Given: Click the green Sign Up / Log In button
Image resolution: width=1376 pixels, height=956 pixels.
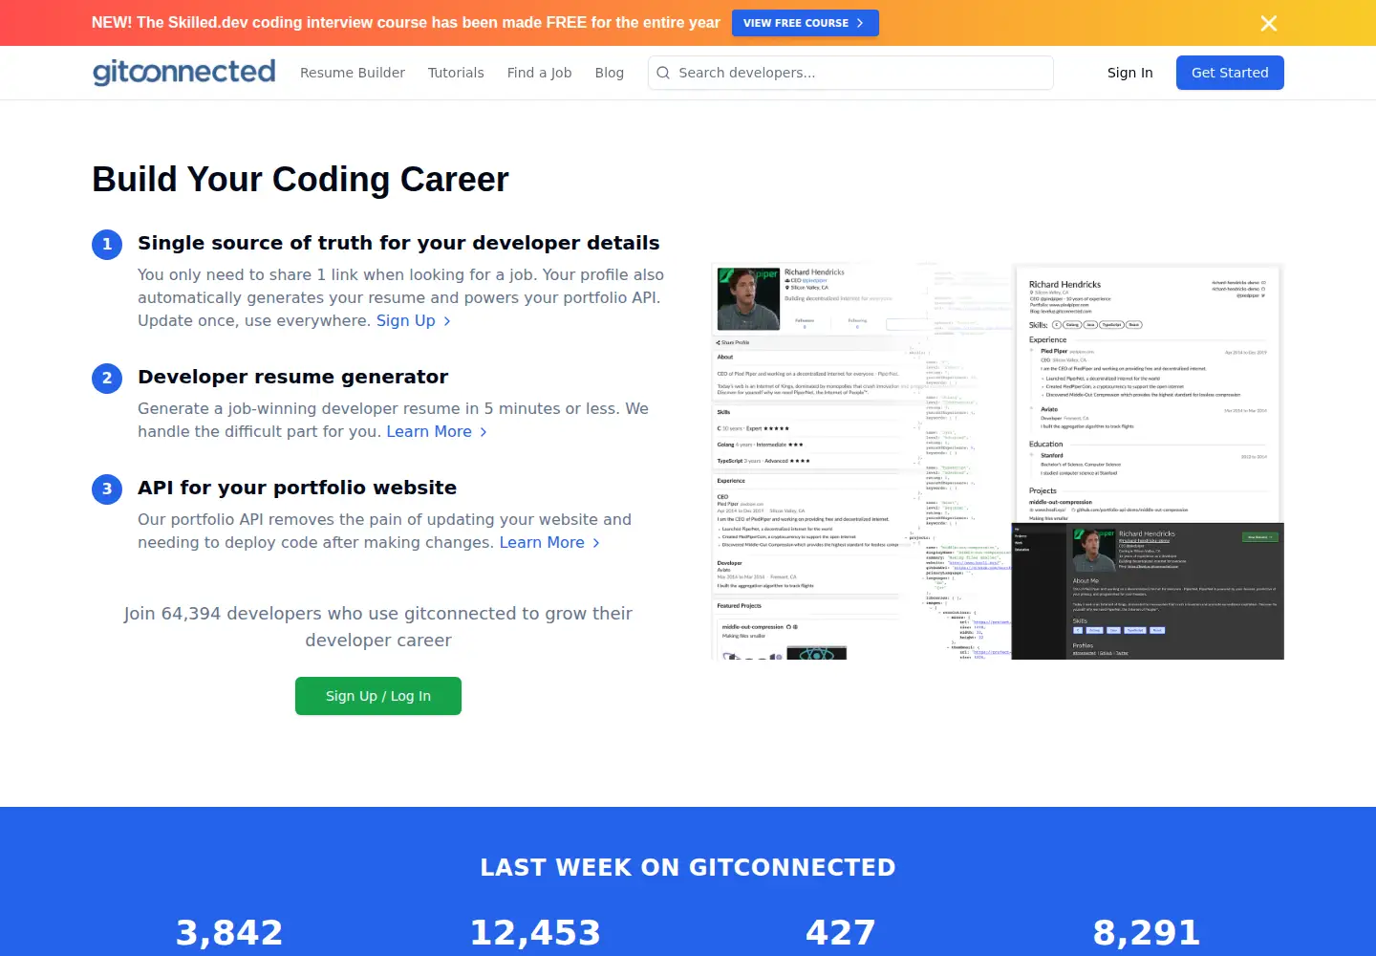Looking at the screenshot, I should pos(378,696).
